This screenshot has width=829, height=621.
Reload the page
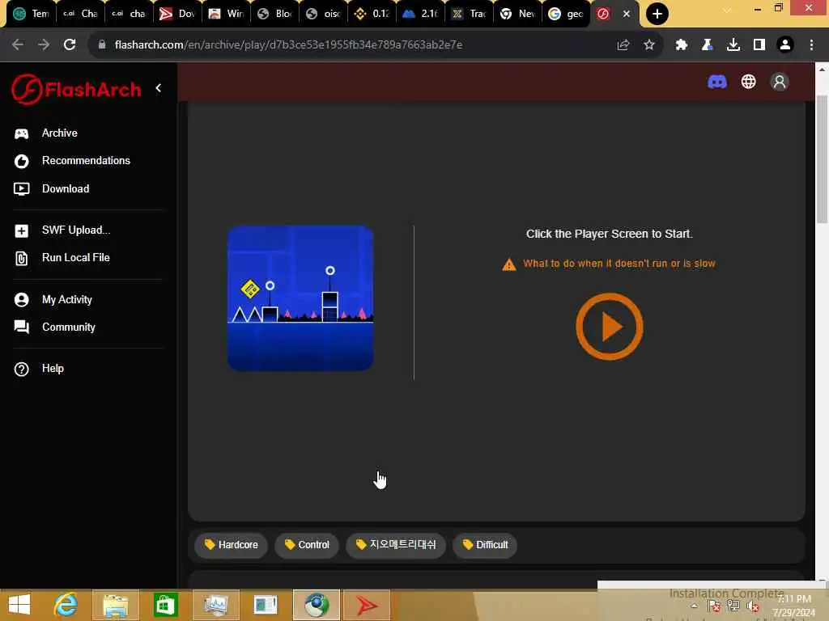pos(70,45)
